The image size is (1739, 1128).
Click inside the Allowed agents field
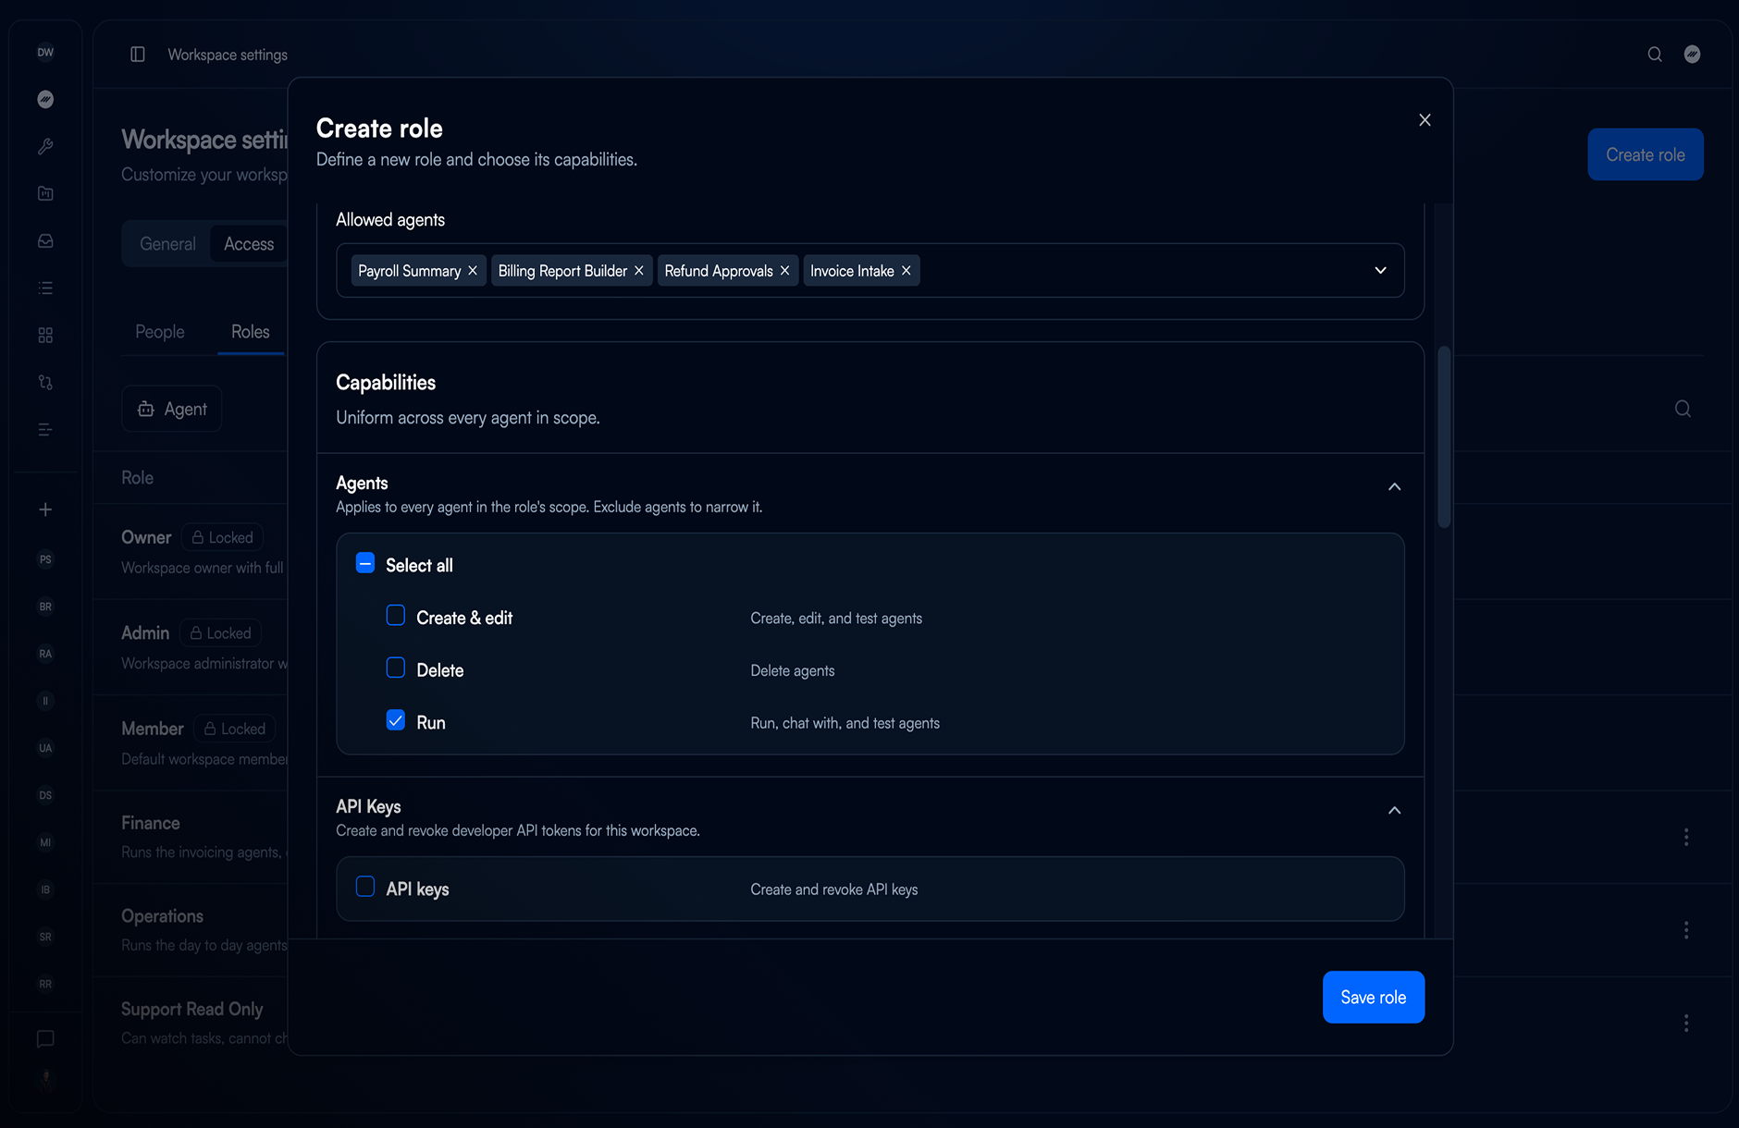(870, 270)
